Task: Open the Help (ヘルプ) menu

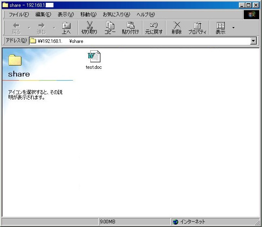Action: point(145,15)
